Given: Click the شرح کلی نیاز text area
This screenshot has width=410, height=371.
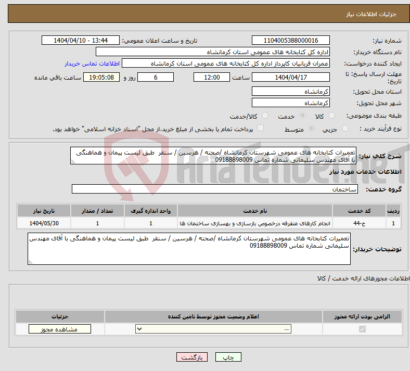Looking at the screenshot, I should [x=213, y=156].
